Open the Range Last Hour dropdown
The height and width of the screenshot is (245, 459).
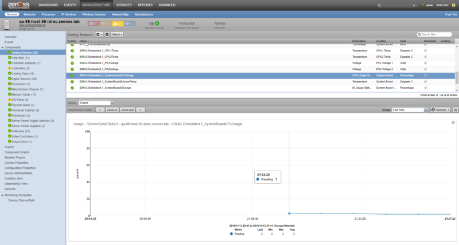(426, 110)
